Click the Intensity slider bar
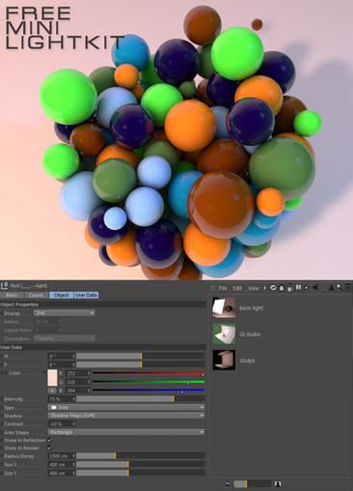The width and height of the screenshot is (353, 491). pyautogui.click(x=141, y=399)
